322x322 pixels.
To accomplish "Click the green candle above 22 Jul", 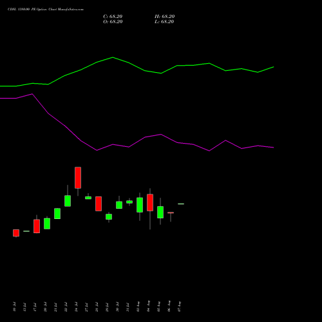I will click(x=68, y=201).
